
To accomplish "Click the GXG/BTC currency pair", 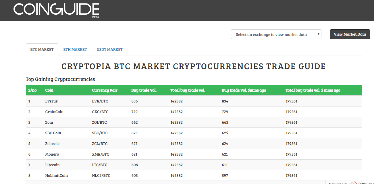I will coord(100,112).
